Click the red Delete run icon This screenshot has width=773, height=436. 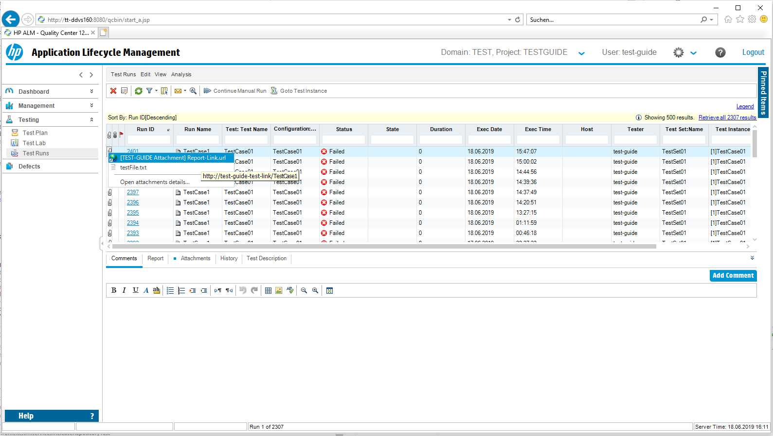point(113,91)
